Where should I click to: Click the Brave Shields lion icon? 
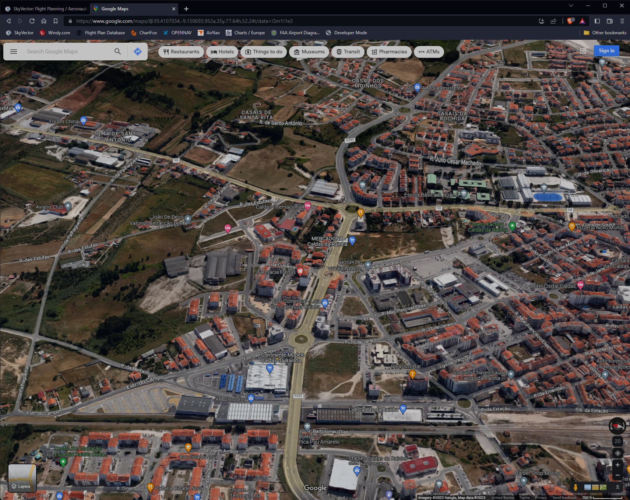(570, 21)
